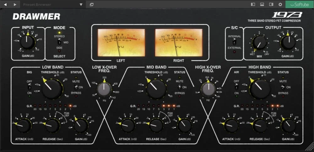314x152 pixels.
Task: Show the bottom panel layout icon
Action: (x=262, y=4)
